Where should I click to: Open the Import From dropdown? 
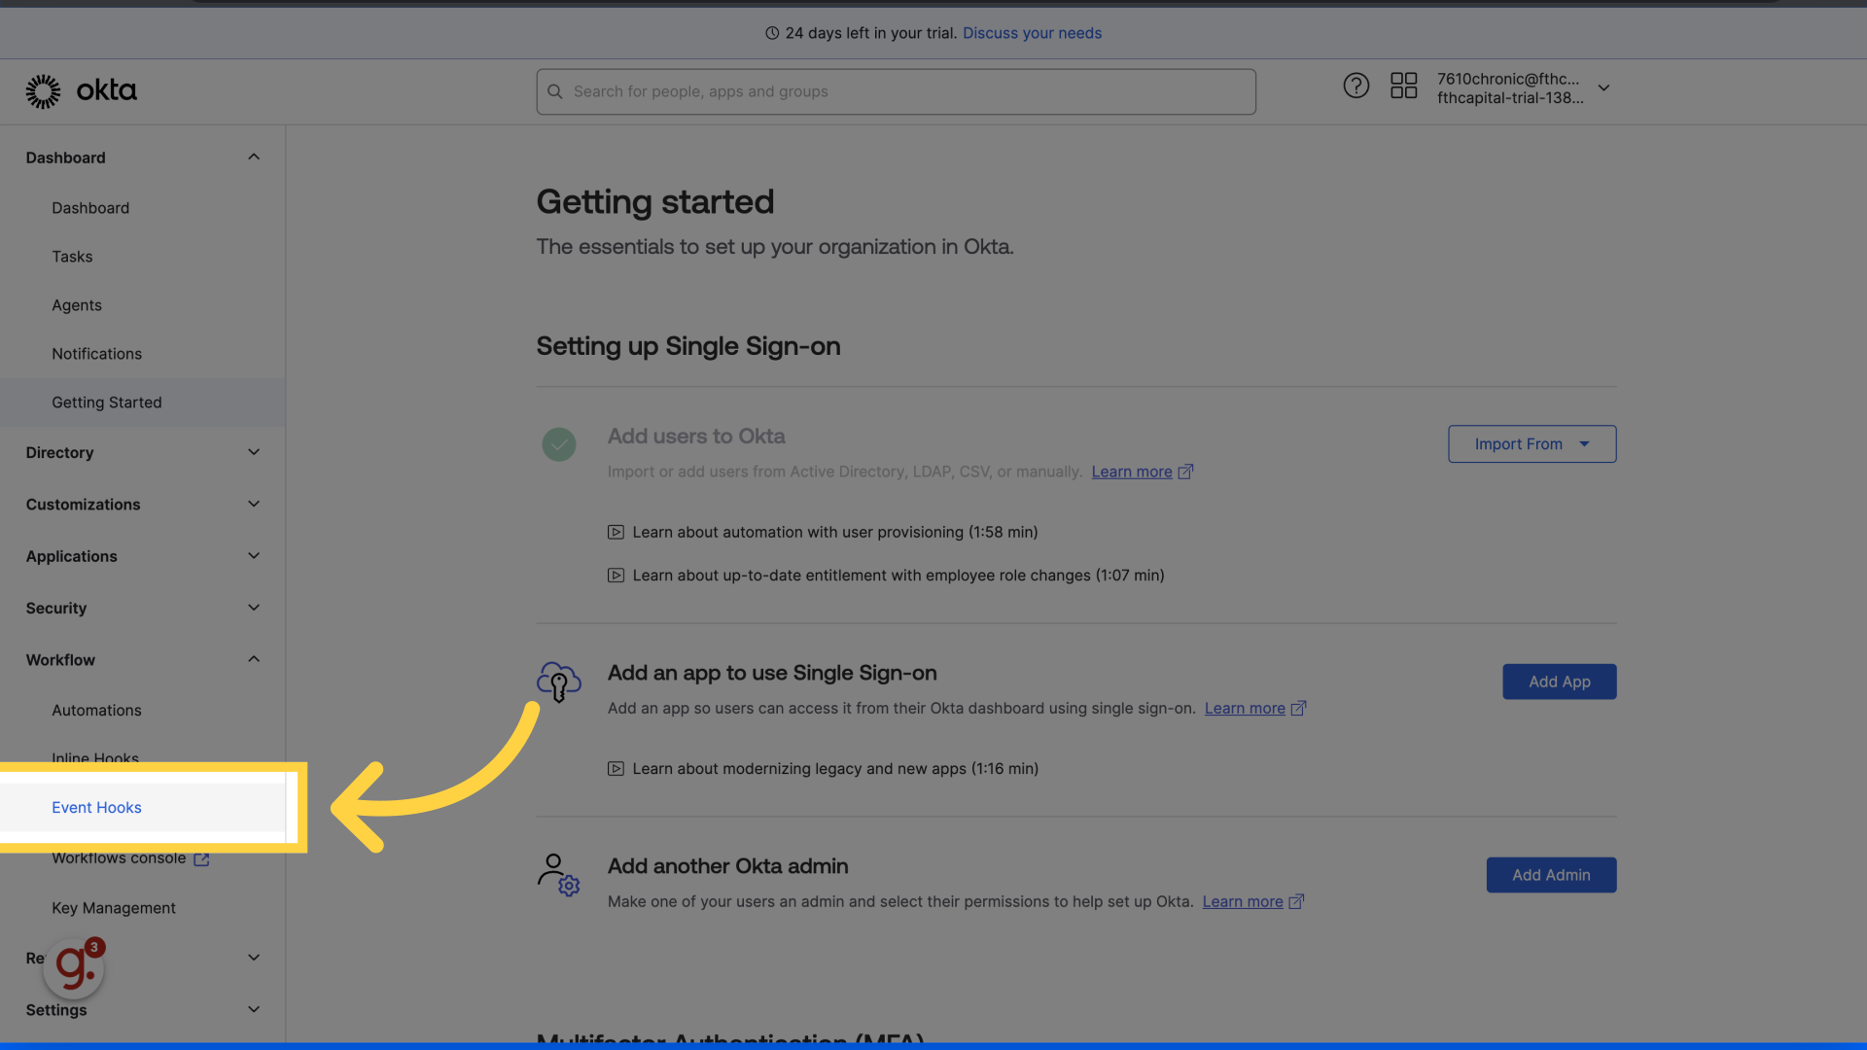pyautogui.click(x=1532, y=444)
